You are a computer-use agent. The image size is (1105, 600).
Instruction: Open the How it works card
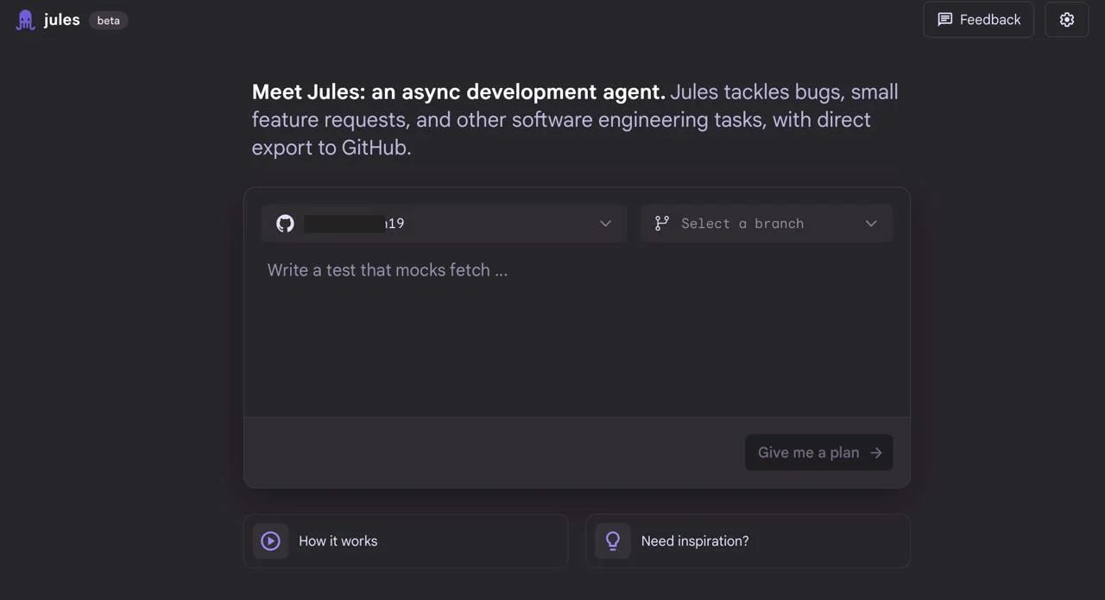click(x=406, y=541)
